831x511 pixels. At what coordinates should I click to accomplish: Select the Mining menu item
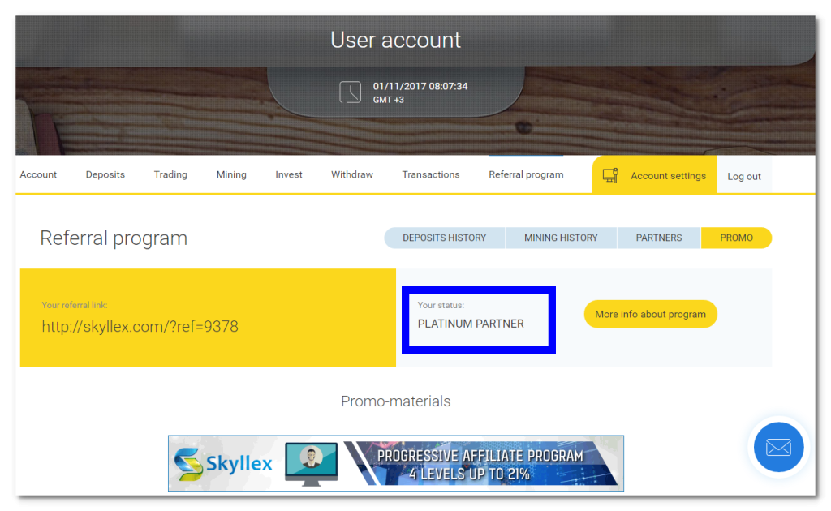[x=231, y=174]
